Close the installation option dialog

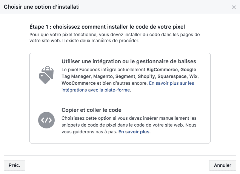coord(234,7)
